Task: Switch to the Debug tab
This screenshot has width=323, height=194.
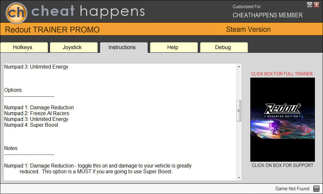Action: pos(224,48)
